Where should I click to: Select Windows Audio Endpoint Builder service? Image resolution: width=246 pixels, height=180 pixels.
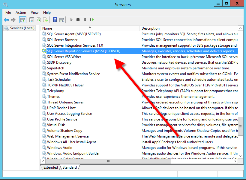(73, 153)
